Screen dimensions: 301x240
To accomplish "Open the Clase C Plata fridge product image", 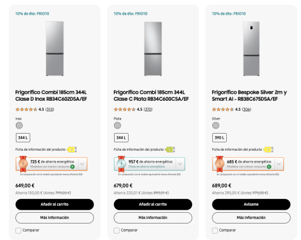I will (x=153, y=49).
